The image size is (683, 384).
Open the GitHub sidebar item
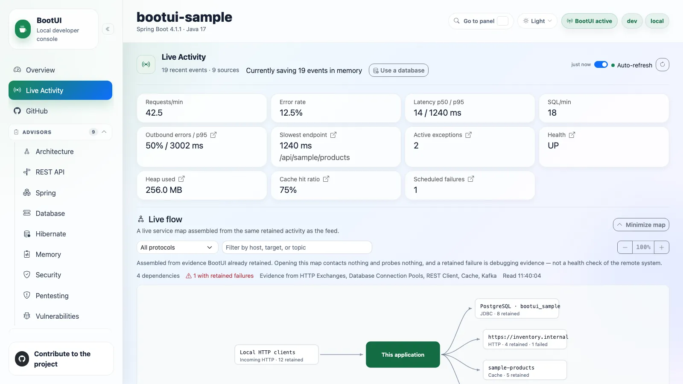(x=60, y=111)
